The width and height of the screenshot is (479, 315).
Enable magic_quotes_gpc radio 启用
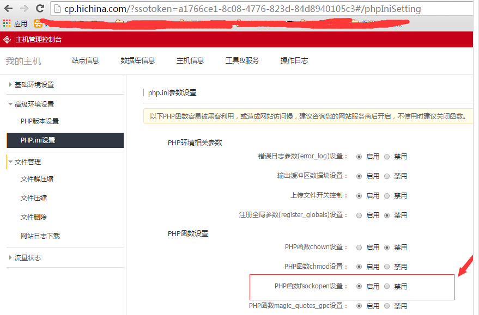(x=359, y=306)
